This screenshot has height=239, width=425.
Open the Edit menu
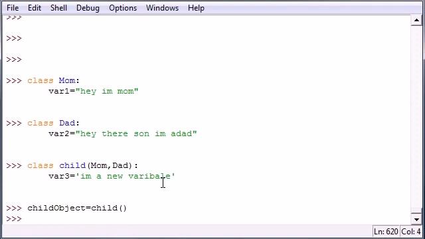[x=35, y=8]
